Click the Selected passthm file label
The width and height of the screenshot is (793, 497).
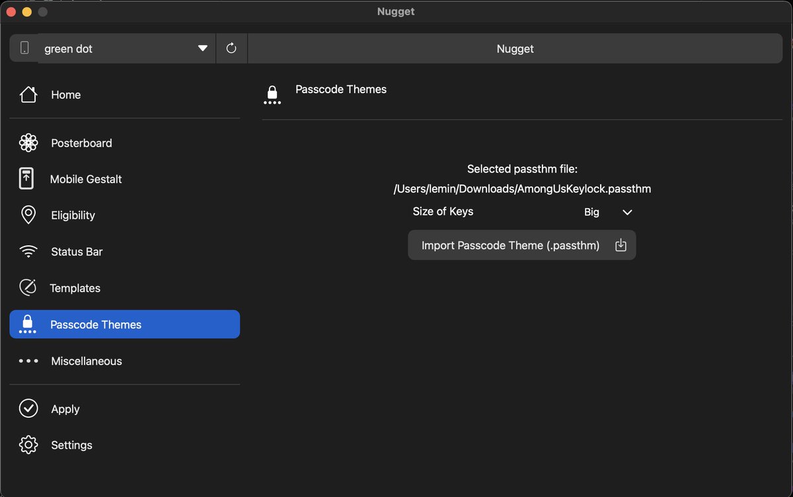coord(522,169)
